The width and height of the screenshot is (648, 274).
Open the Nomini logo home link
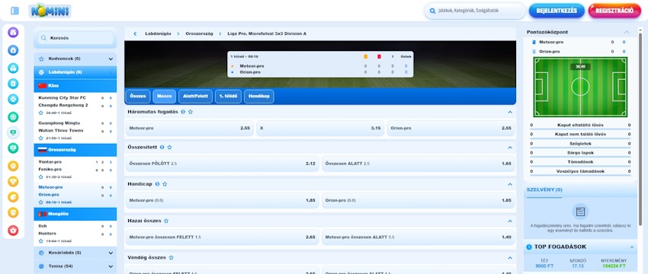tap(50, 11)
